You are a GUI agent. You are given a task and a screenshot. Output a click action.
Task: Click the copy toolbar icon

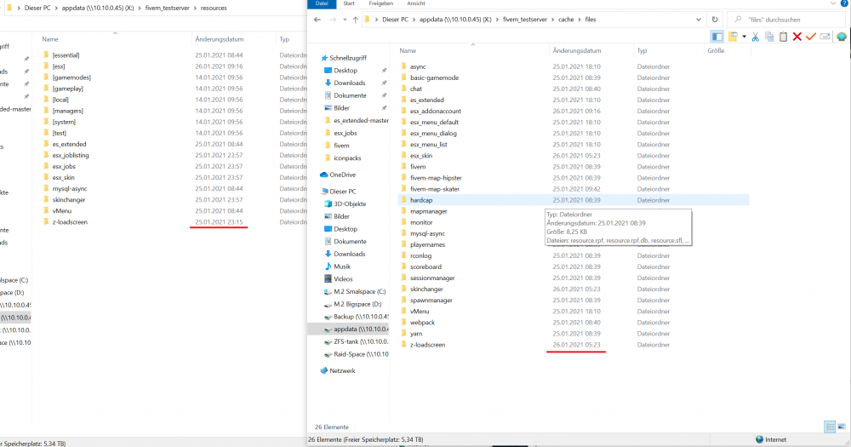point(769,37)
